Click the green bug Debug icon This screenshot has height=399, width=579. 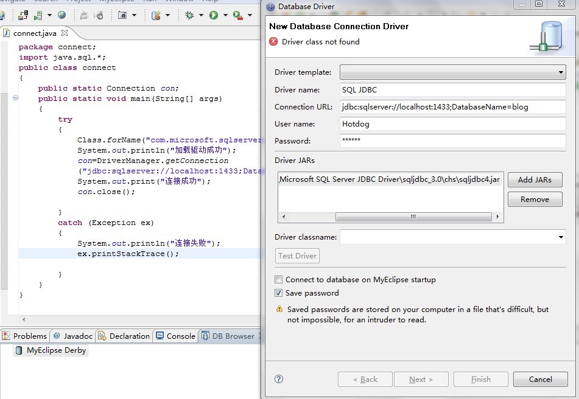(x=189, y=15)
